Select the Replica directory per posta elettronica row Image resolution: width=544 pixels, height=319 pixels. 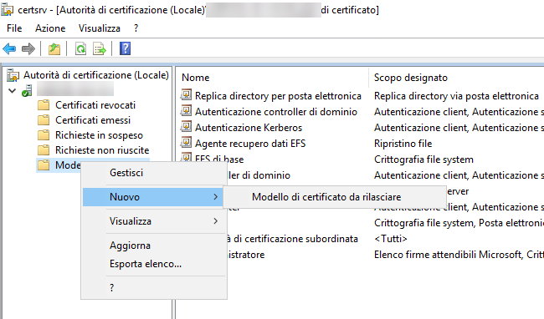[x=278, y=96]
